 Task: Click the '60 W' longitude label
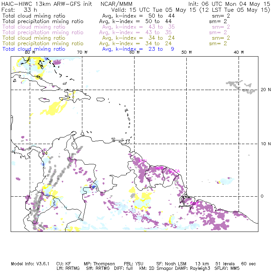[135, 52]
